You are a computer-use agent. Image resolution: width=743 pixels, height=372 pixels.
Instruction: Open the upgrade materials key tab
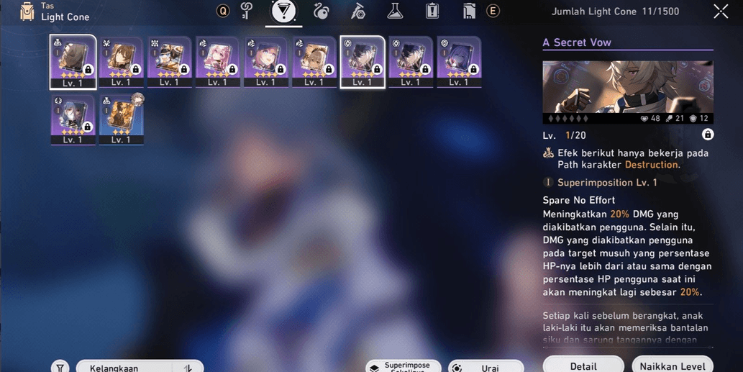247,11
